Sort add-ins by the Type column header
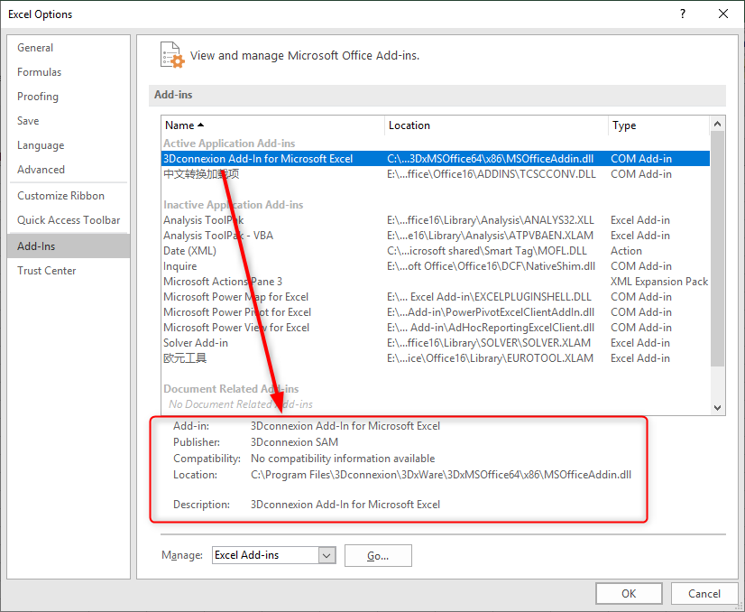745x612 pixels. click(x=658, y=125)
